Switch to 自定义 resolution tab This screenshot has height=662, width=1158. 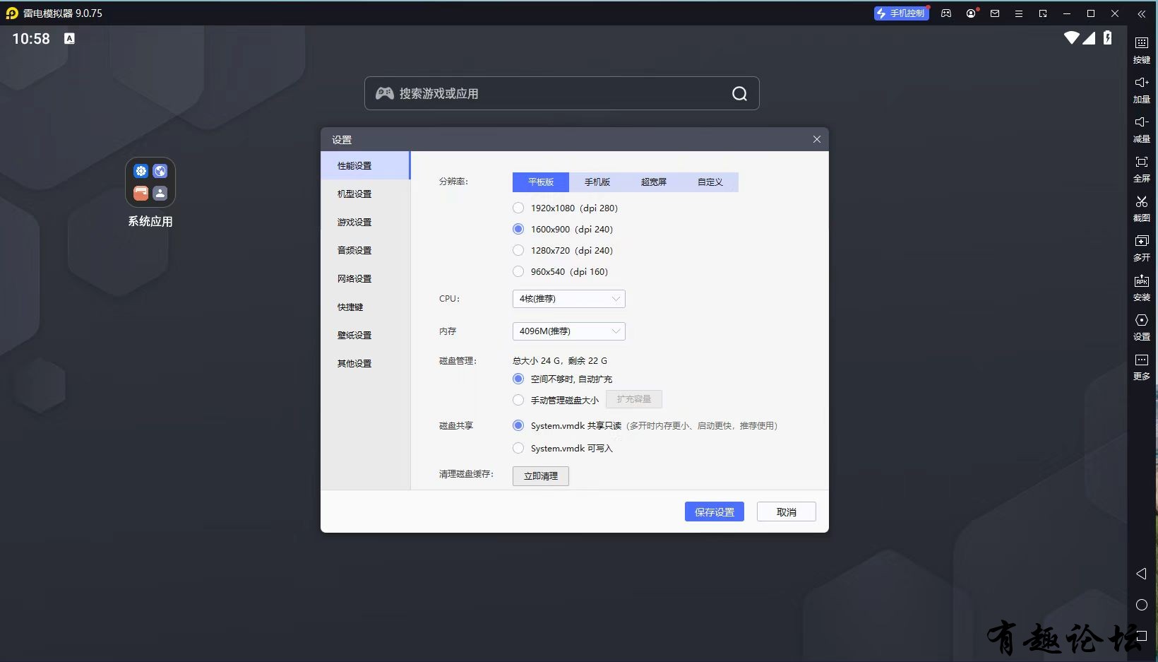[710, 182]
